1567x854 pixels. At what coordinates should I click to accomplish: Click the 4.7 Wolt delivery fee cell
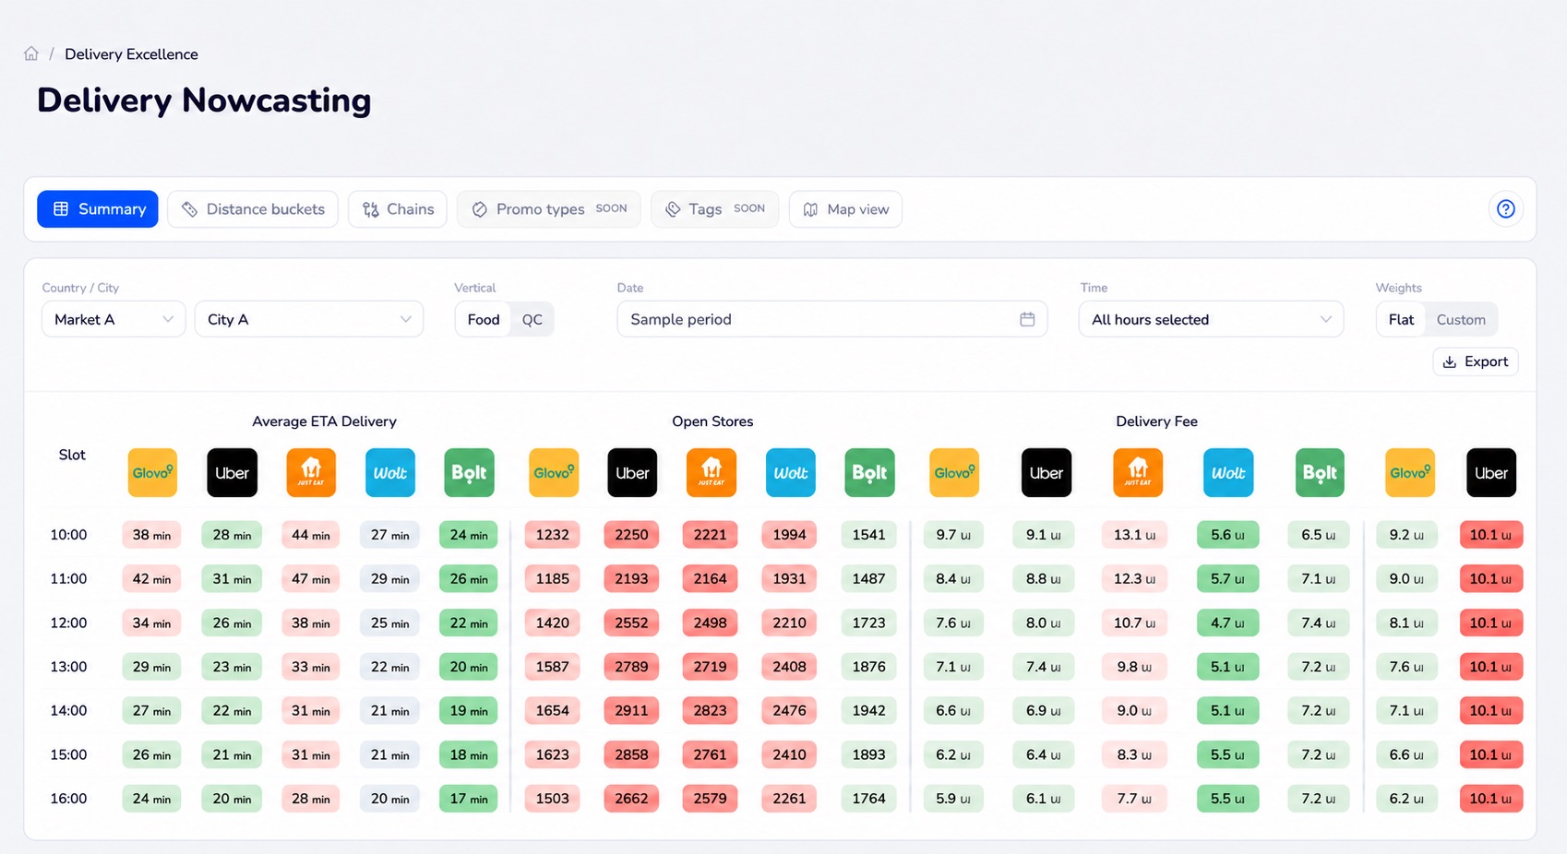pos(1227,623)
